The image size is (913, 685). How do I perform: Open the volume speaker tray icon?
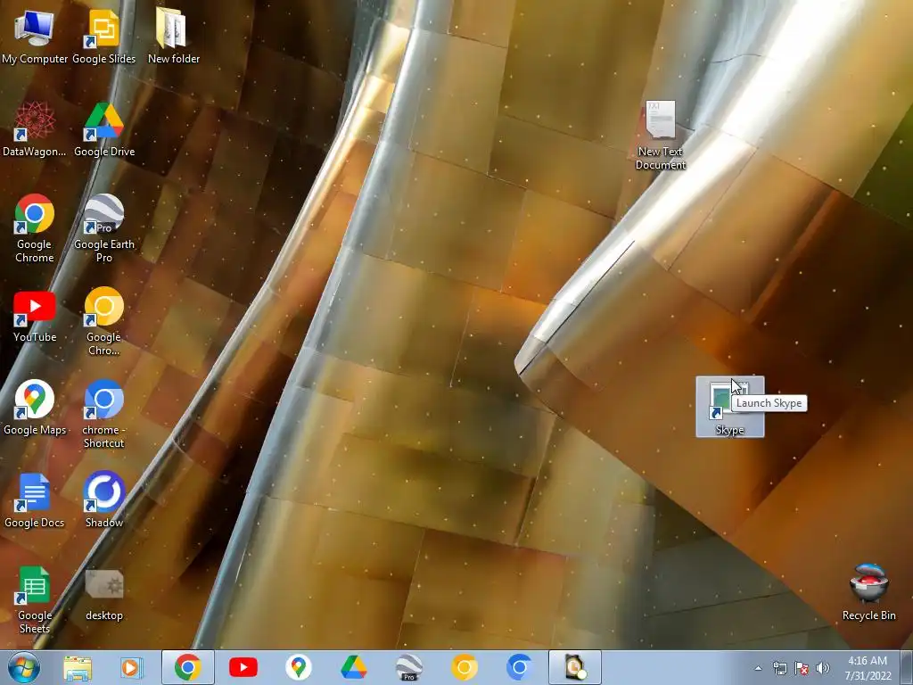pyautogui.click(x=823, y=668)
